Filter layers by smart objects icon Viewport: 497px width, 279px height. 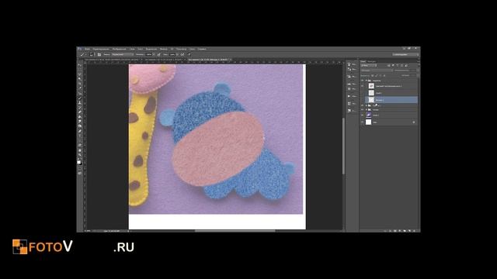pyautogui.click(x=406, y=65)
